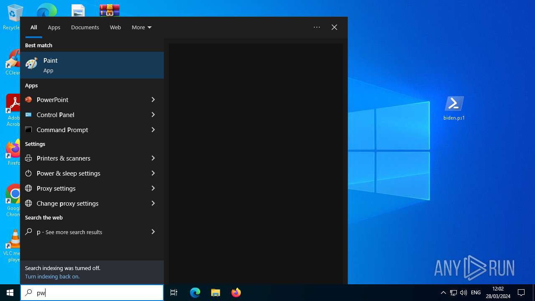Screen dimensions: 535x301
Task: Open the volume icon in system tray
Action: coord(463,293)
